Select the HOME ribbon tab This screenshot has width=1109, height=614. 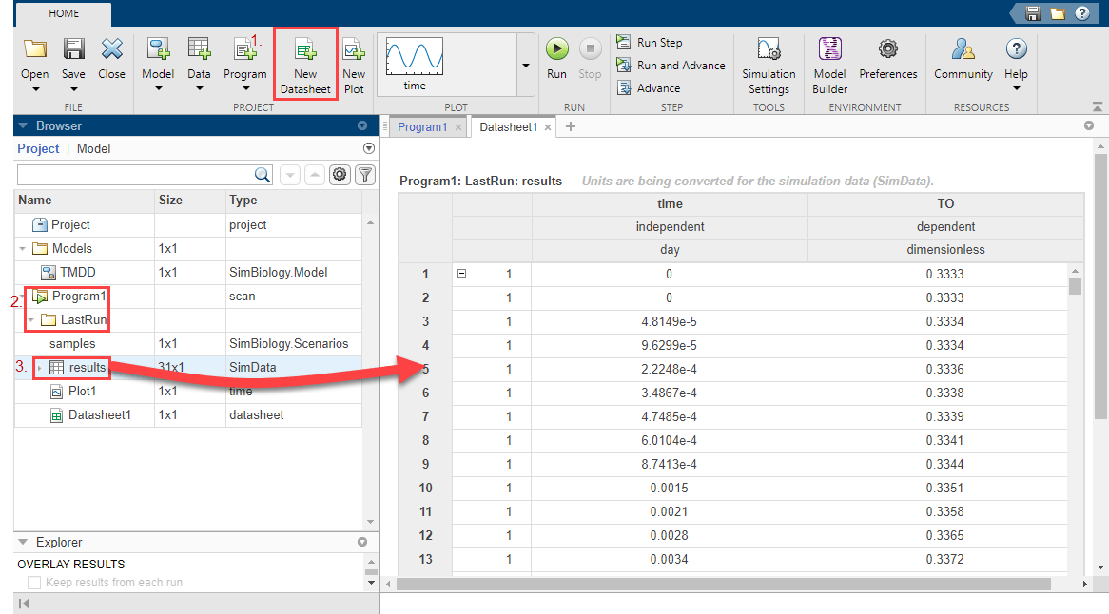click(x=65, y=13)
